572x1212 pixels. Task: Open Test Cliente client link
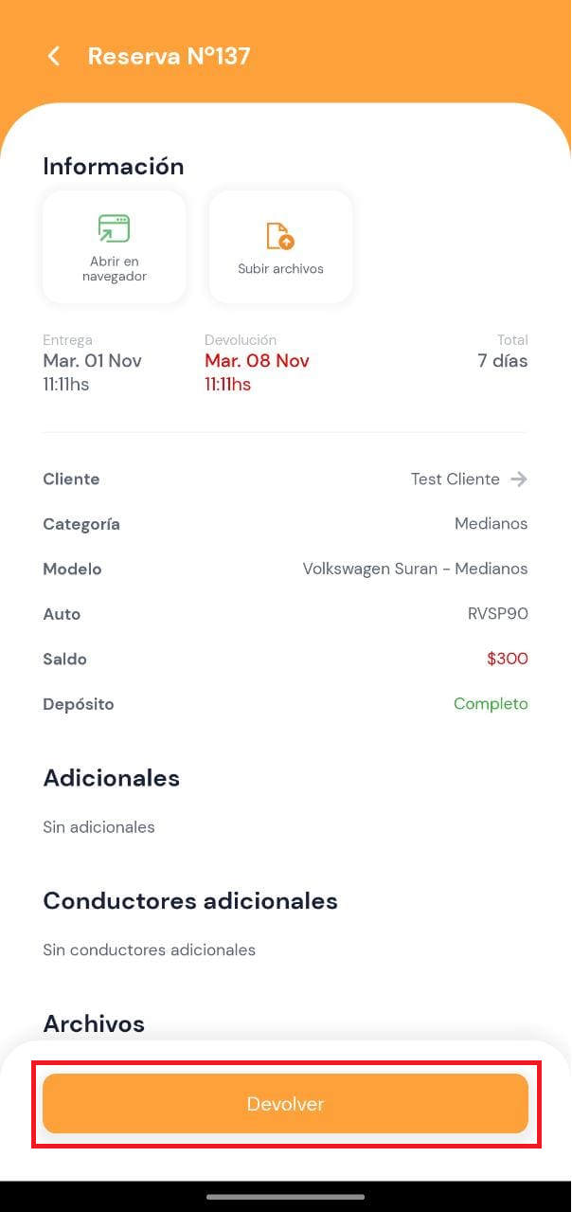(x=455, y=479)
